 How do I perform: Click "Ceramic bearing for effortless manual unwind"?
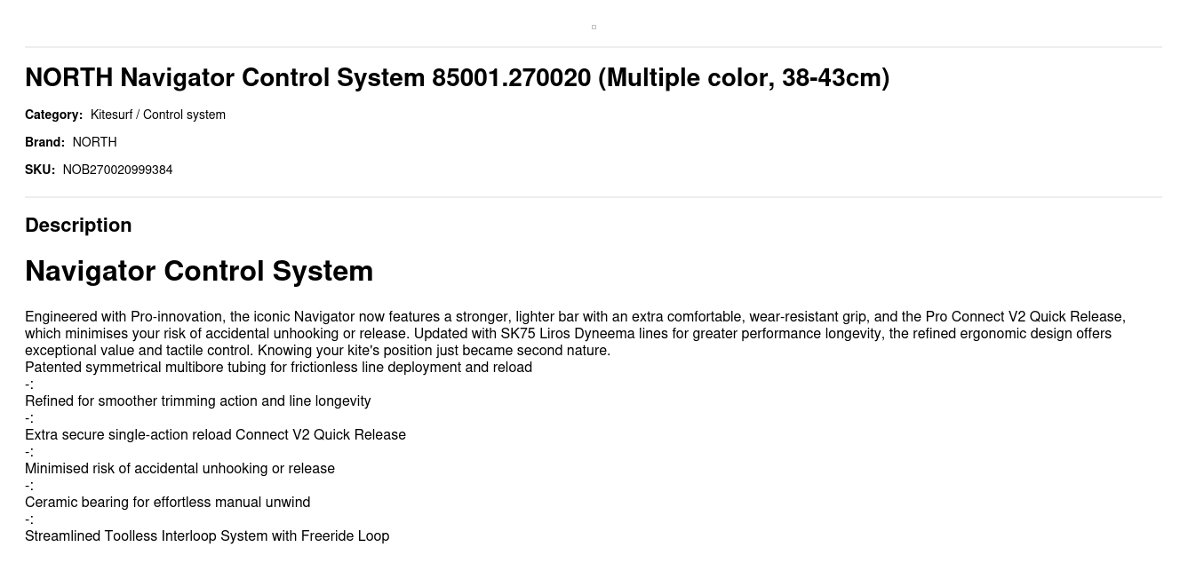(x=167, y=503)
